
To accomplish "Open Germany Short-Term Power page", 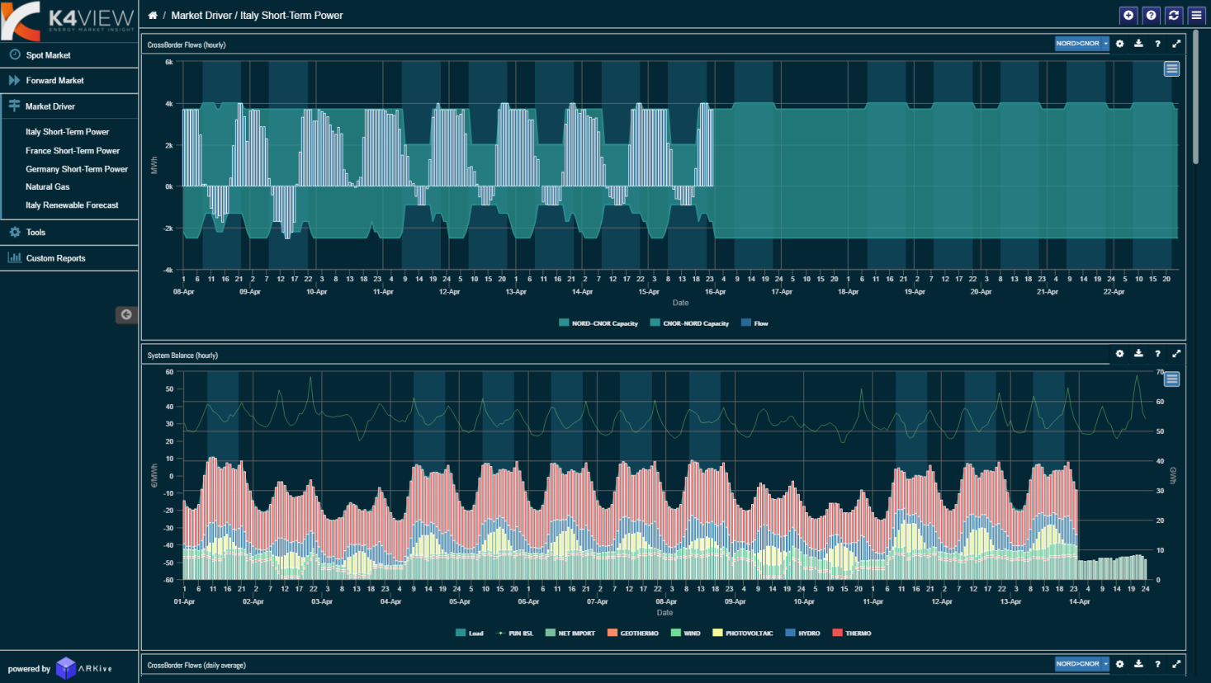I will click(x=77, y=169).
